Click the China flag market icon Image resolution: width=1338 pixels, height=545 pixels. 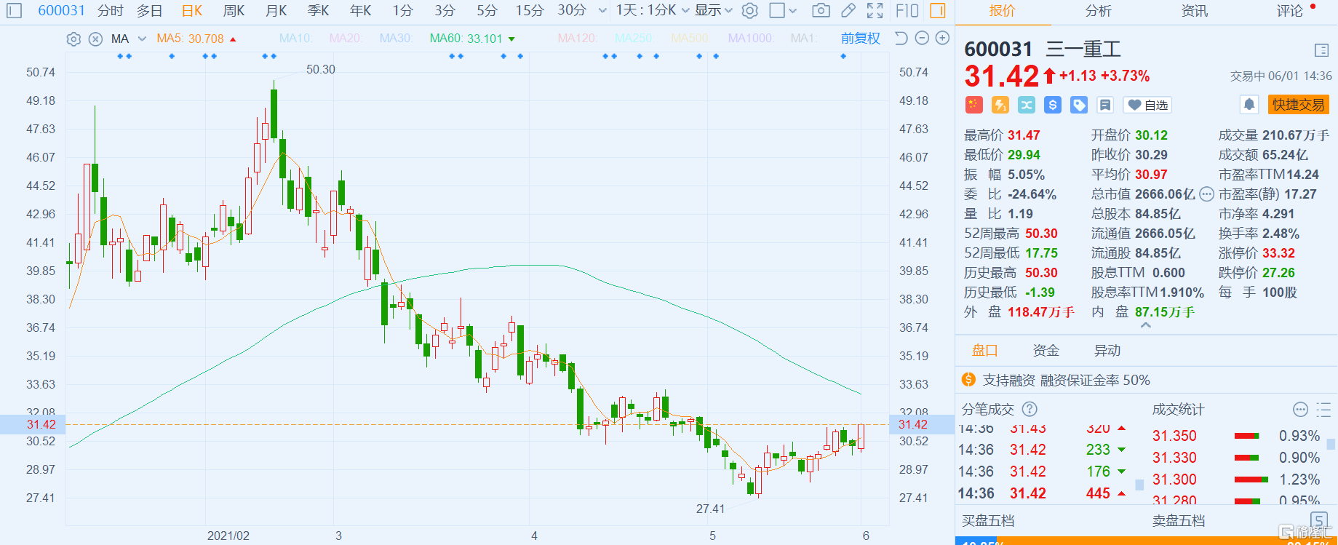click(x=974, y=105)
